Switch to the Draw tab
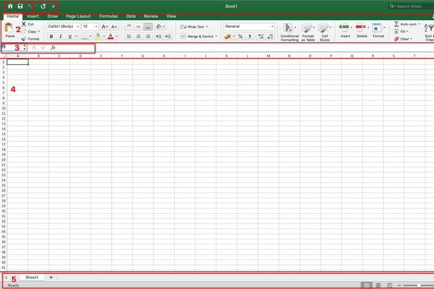Image resolution: width=434 pixels, height=289 pixels. coord(53,16)
